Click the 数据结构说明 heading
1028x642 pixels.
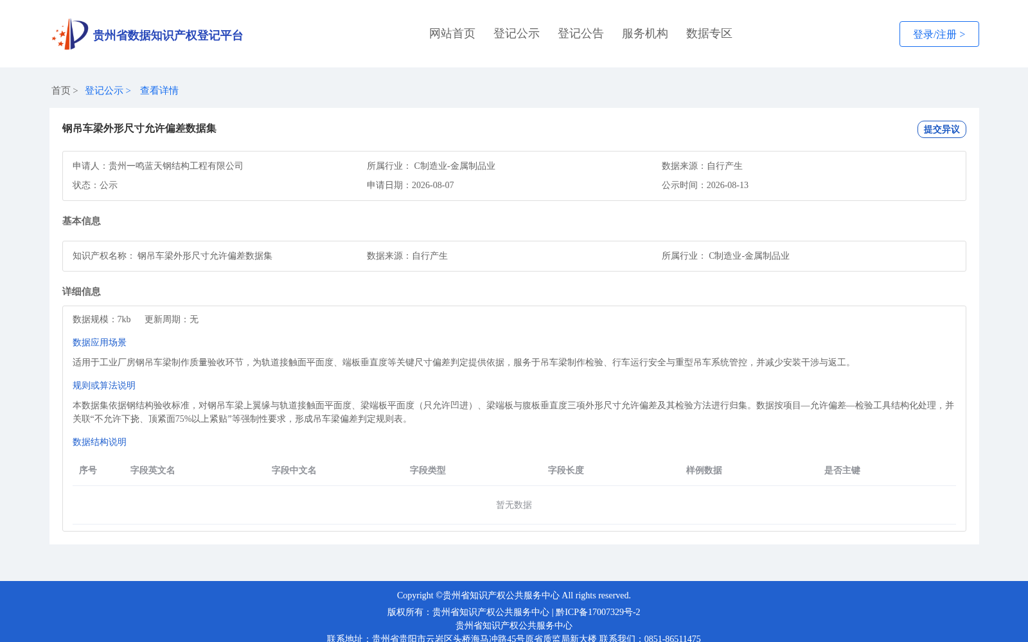[x=100, y=442]
